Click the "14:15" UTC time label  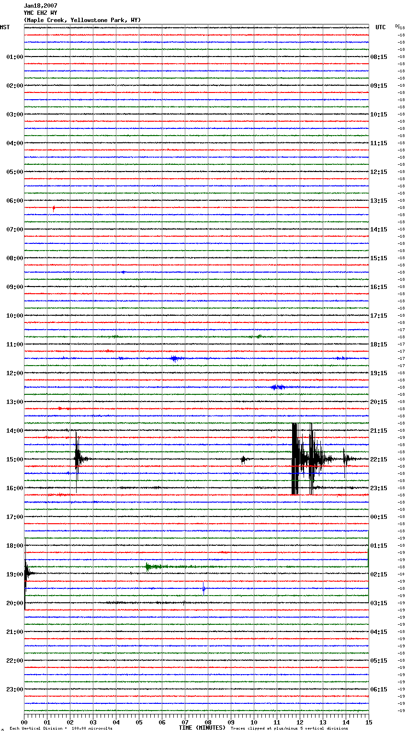[x=379, y=230]
